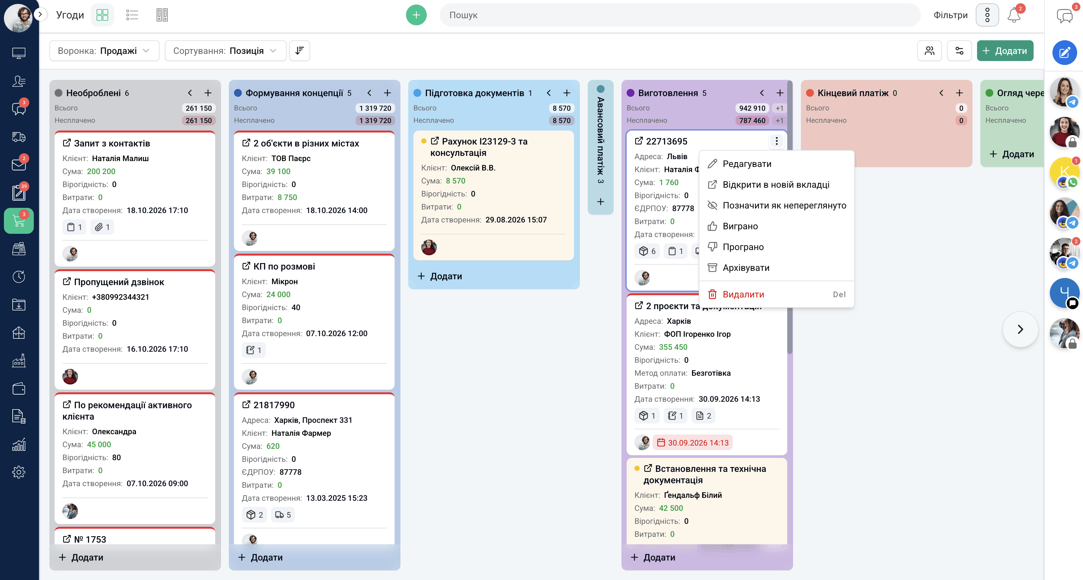Click purple Виготовлення status dot
This screenshot has height=580, width=1083.
pyautogui.click(x=631, y=93)
